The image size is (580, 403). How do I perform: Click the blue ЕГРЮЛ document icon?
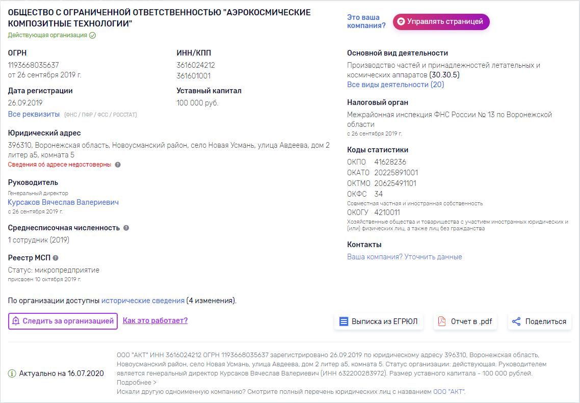click(x=344, y=321)
